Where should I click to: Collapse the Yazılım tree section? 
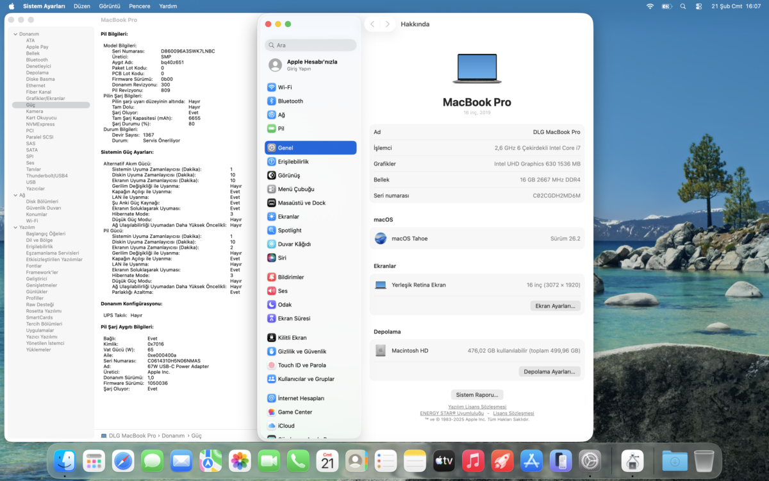click(x=15, y=227)
